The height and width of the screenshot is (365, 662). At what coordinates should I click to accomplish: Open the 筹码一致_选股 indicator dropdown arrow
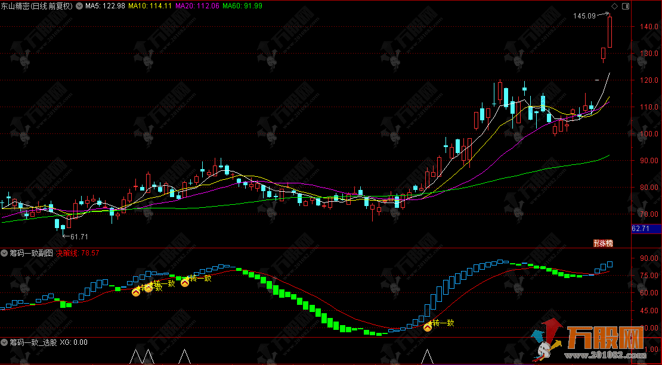(5, 342)
